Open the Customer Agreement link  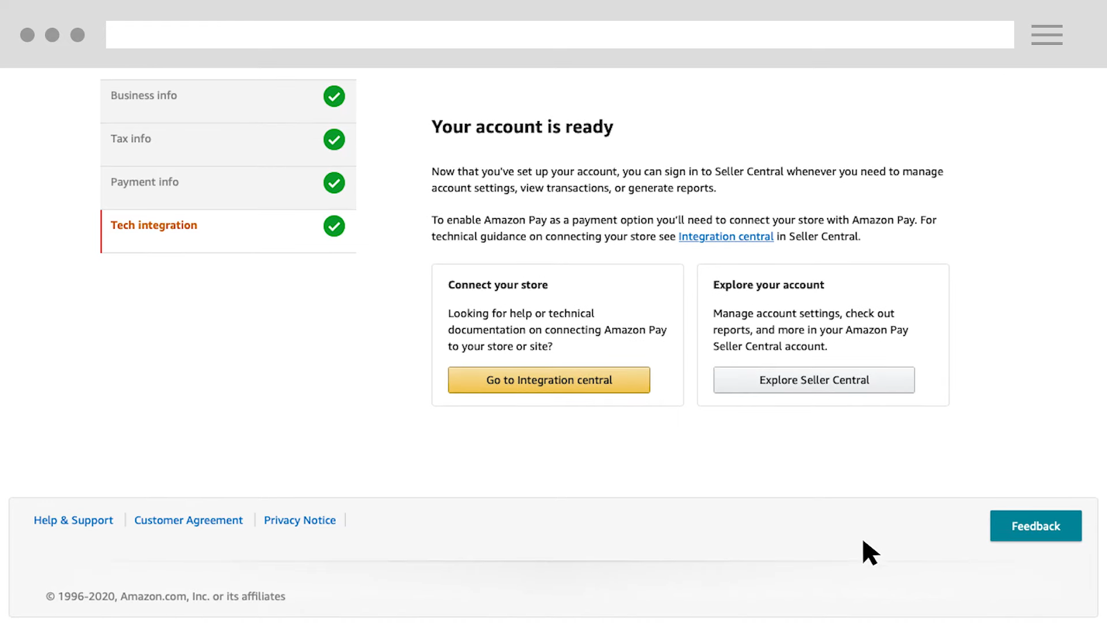[188, 520]
